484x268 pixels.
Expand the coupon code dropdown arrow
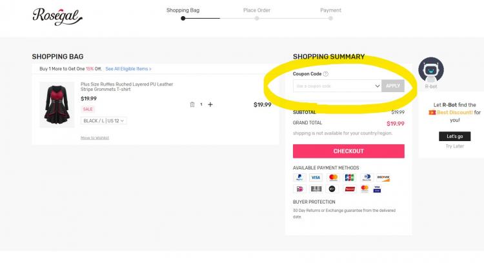tap(378, 86)
